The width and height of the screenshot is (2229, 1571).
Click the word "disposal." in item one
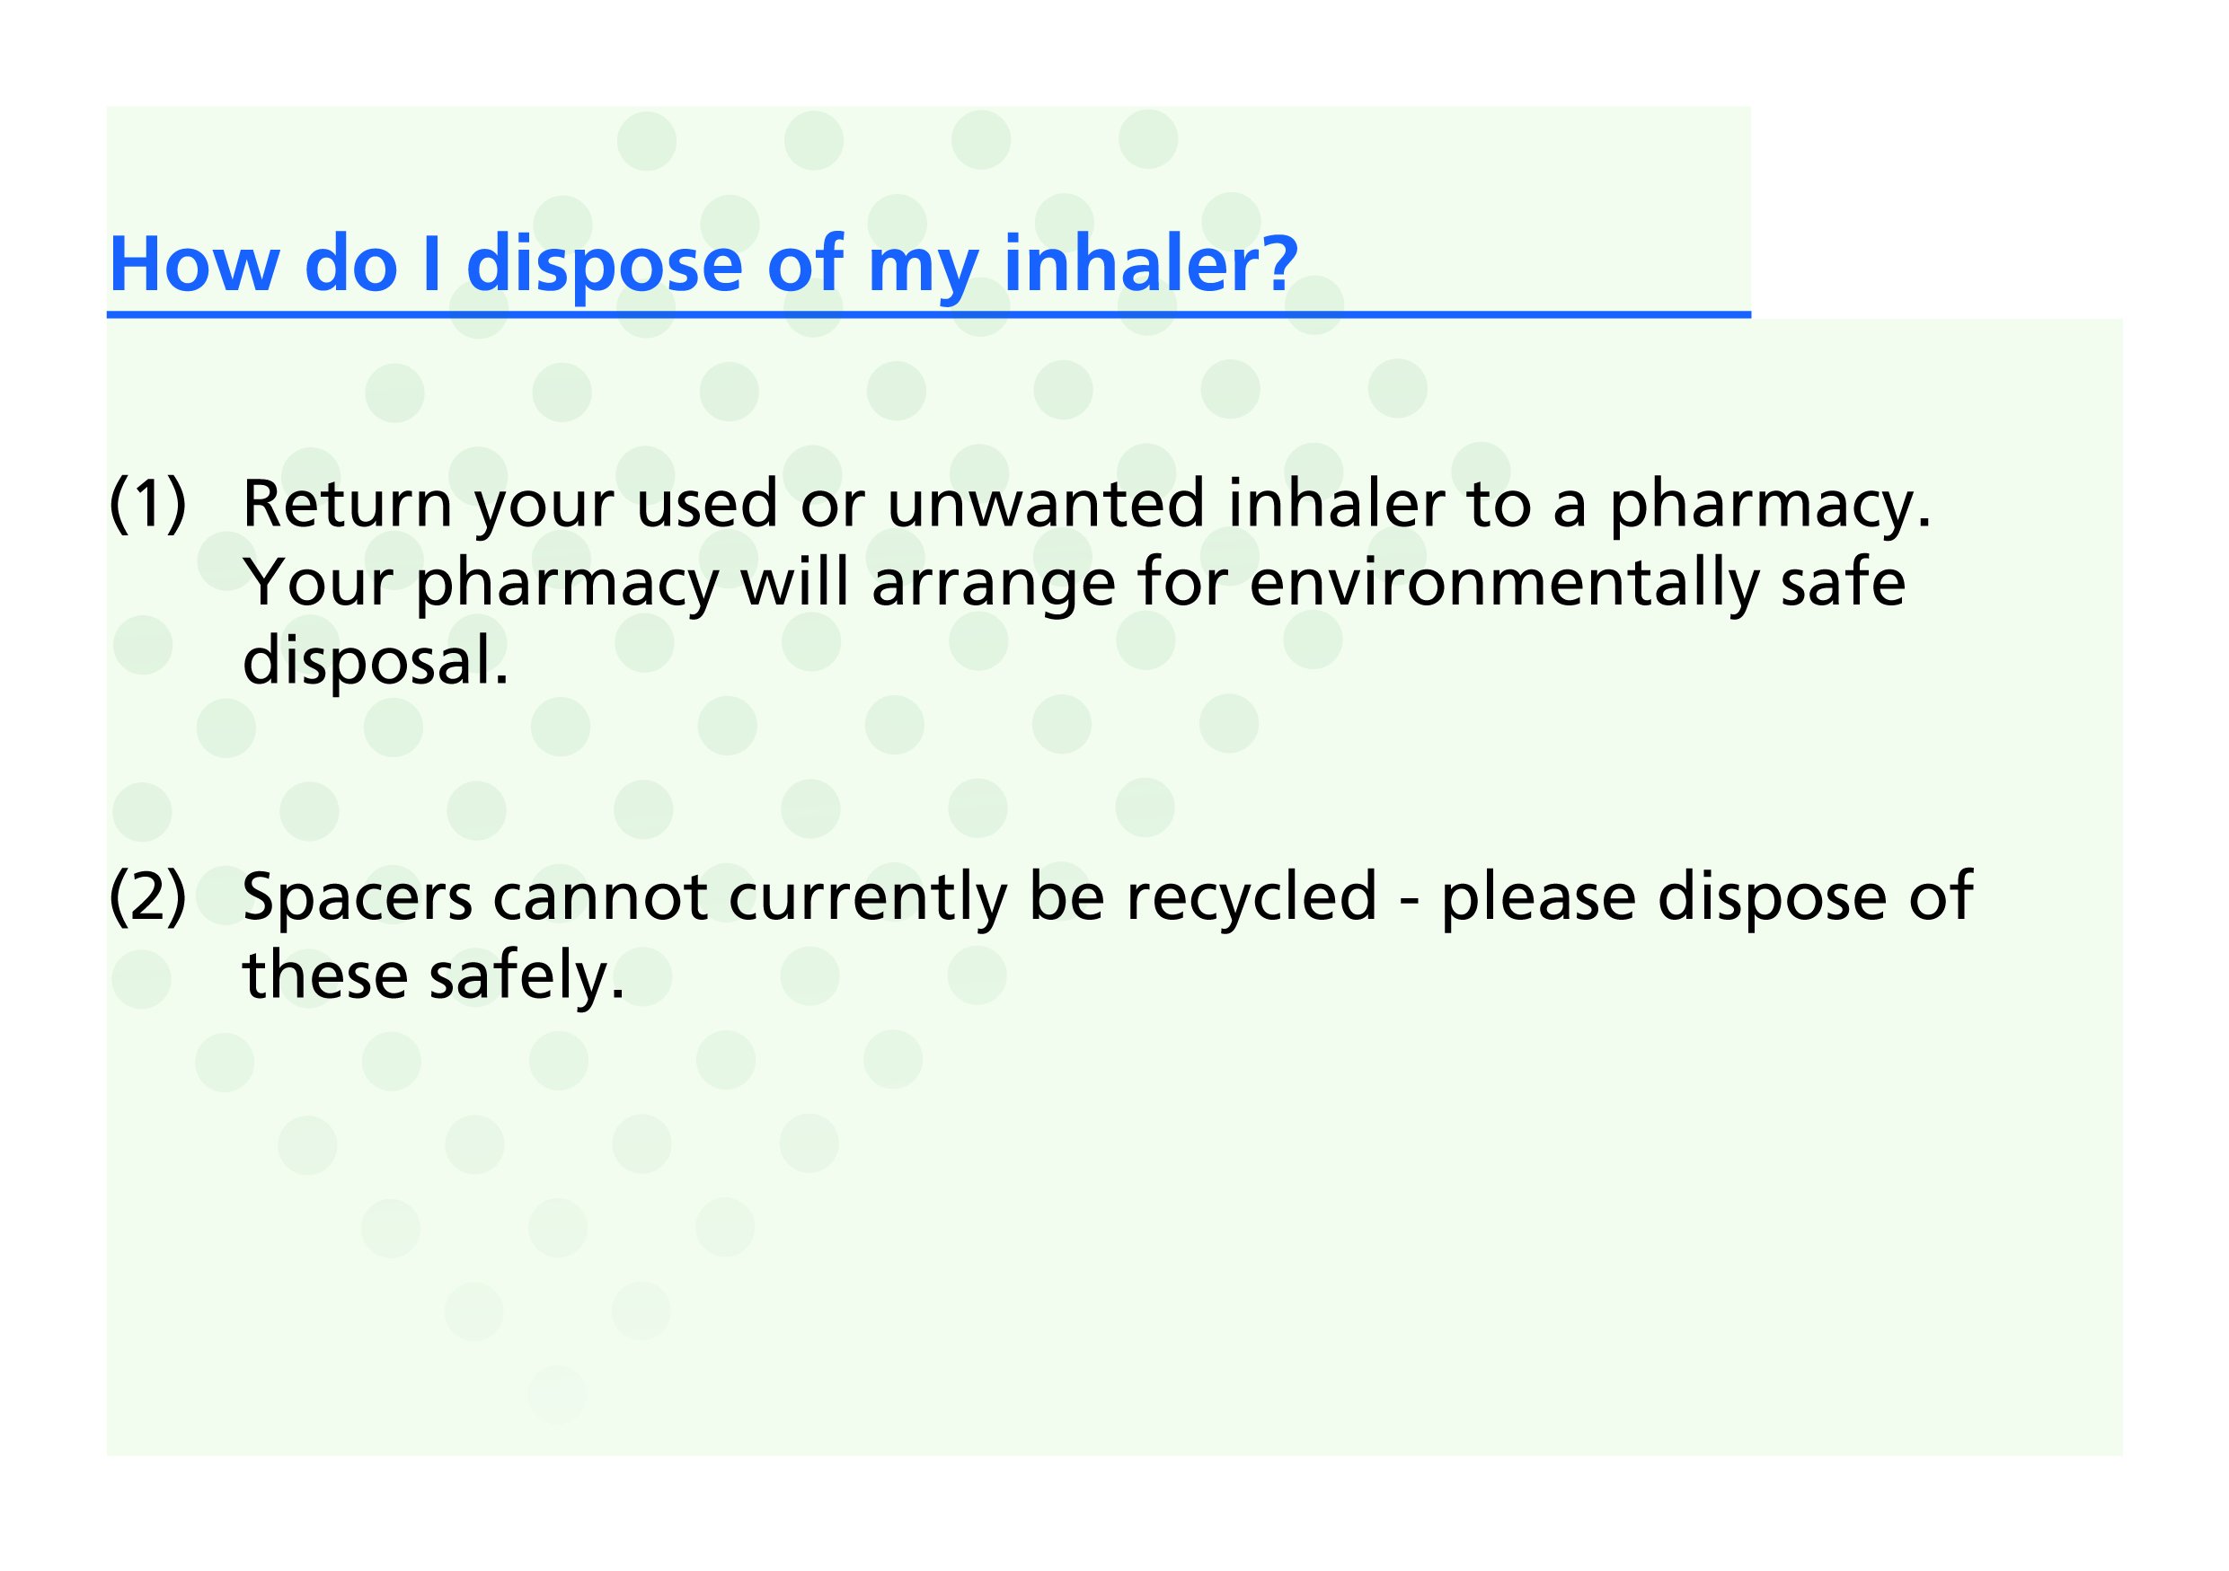(376, 662)
